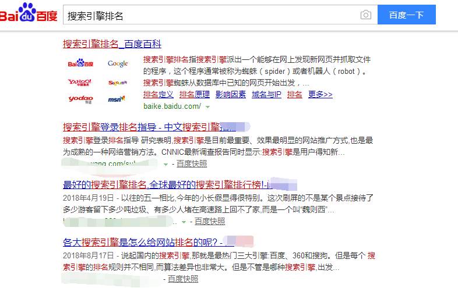
Task: Open image search via camera icon
Action: pyautogui.click(x=366, y=15)
